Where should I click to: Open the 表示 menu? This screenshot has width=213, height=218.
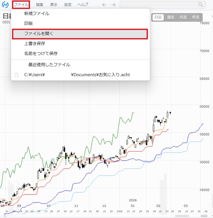click(54, 5)
